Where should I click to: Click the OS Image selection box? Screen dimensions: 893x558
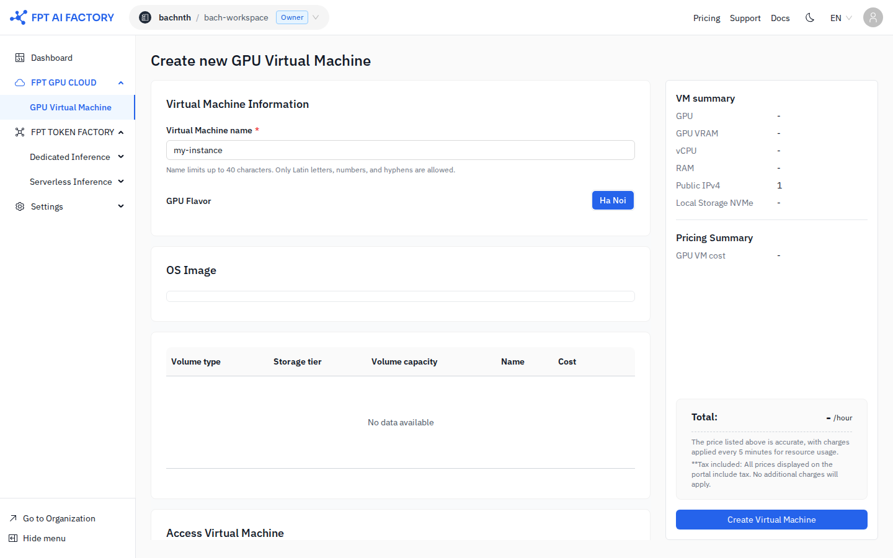click(401, 296)
